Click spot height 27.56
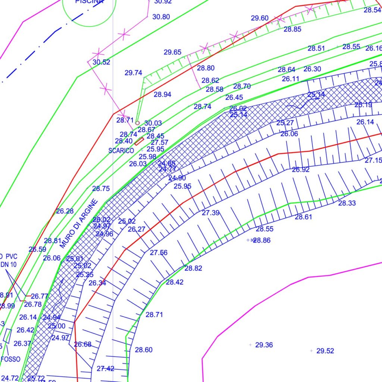 [x=159, y=253]
